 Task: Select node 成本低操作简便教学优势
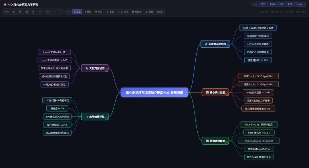(x=54, y=76)
